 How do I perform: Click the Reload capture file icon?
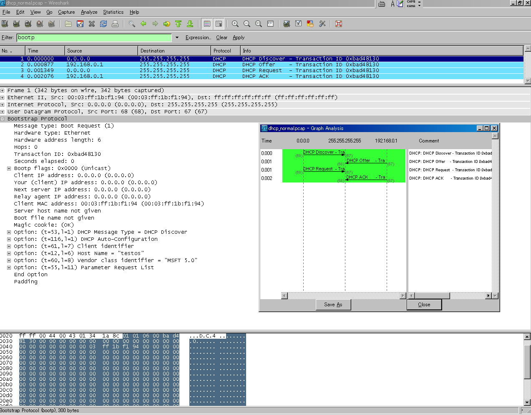tap(103, 24)
